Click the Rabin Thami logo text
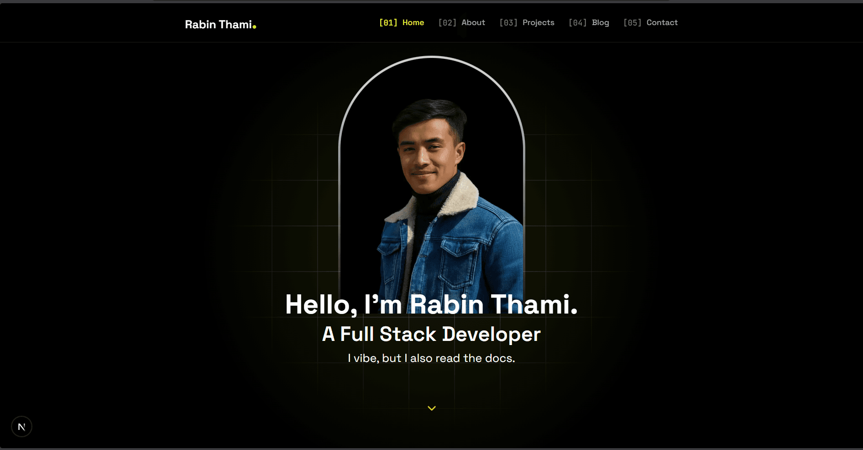The image size is (863, 450). pyautogui.click(x=219, y=24)
